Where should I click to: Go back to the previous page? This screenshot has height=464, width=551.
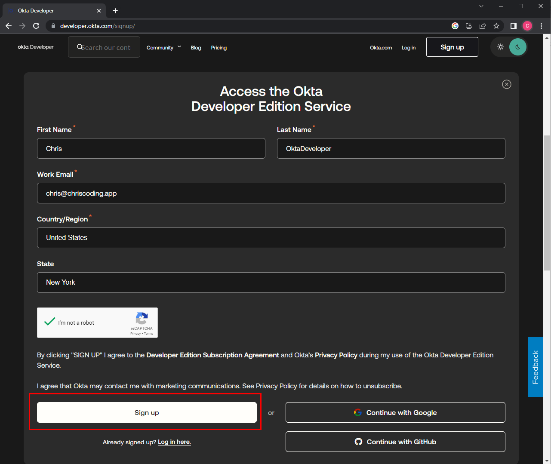pos(9,26)
